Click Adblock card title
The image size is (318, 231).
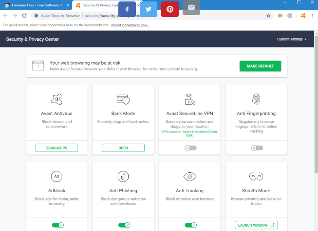[56, 191]
